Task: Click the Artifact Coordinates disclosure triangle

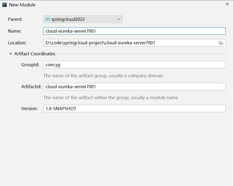Action: pyautogui.click(x=11, y=53)
